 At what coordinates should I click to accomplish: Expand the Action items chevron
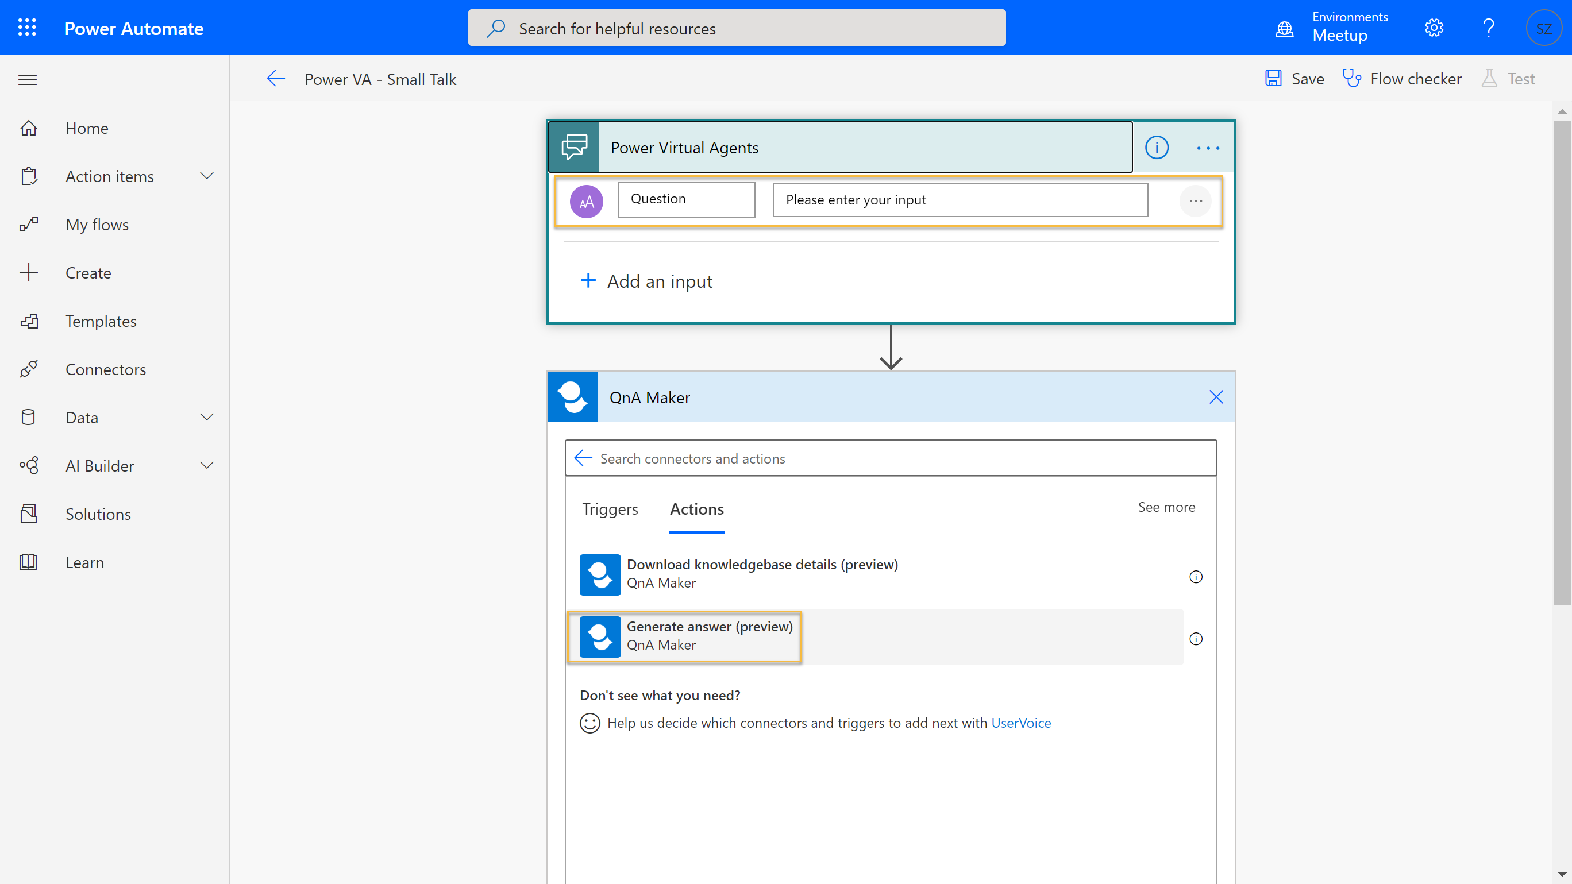pos(207,176)
